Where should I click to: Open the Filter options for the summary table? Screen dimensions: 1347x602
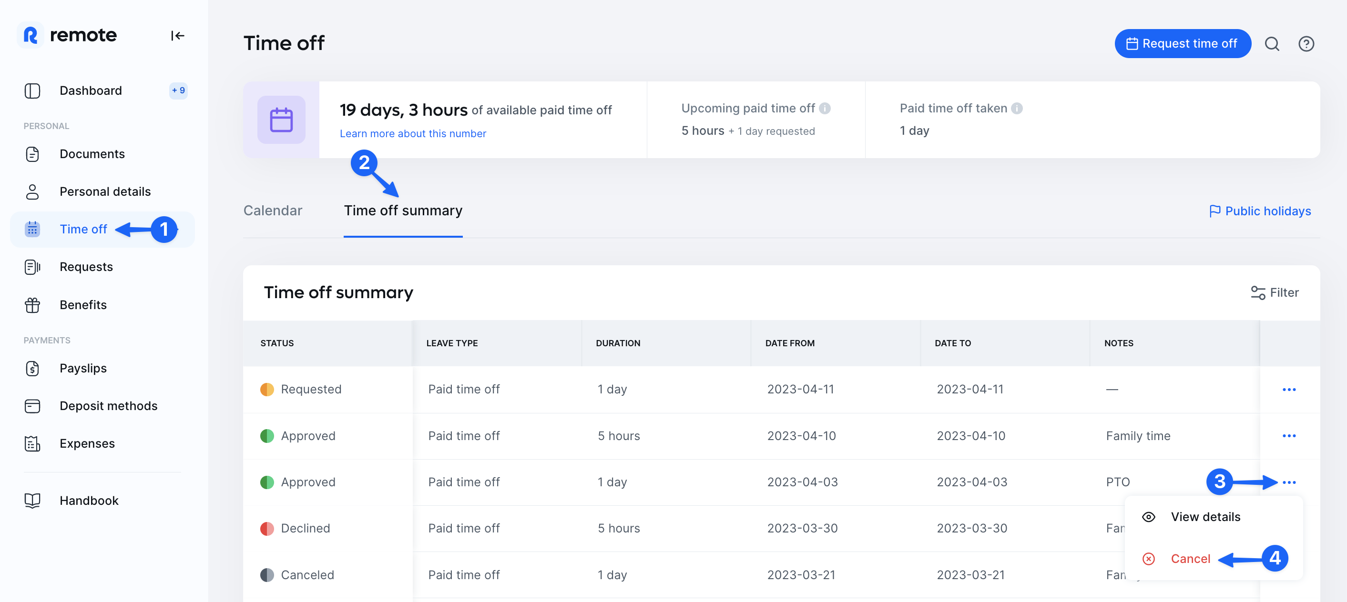pyautogui.click(x=1275, y=292)
